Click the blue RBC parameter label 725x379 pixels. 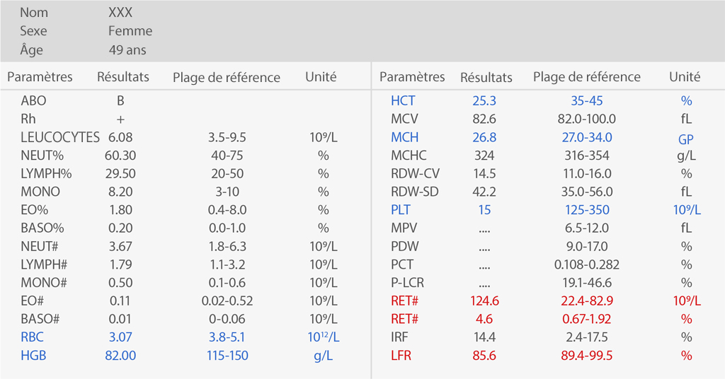tap(33, 337)
